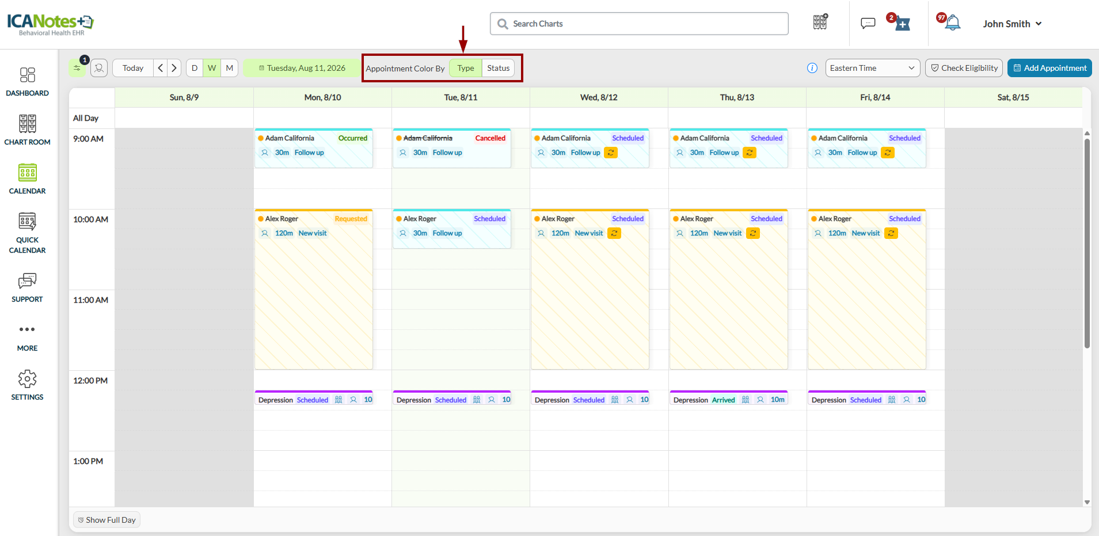The image size is (1099, 536).
Task: Click the Fri, 8/14 column header
Action: point(875,97)
